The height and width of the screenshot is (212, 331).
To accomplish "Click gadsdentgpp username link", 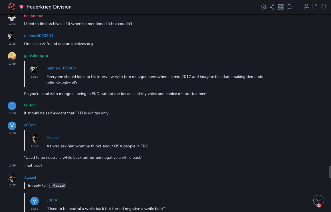I will (36, 56).
